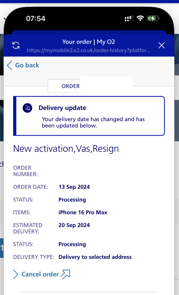Tap the "Your order | My O2" title
This screenshot has height=295, width=179.
pyautogui.click(x=88, y=42)
